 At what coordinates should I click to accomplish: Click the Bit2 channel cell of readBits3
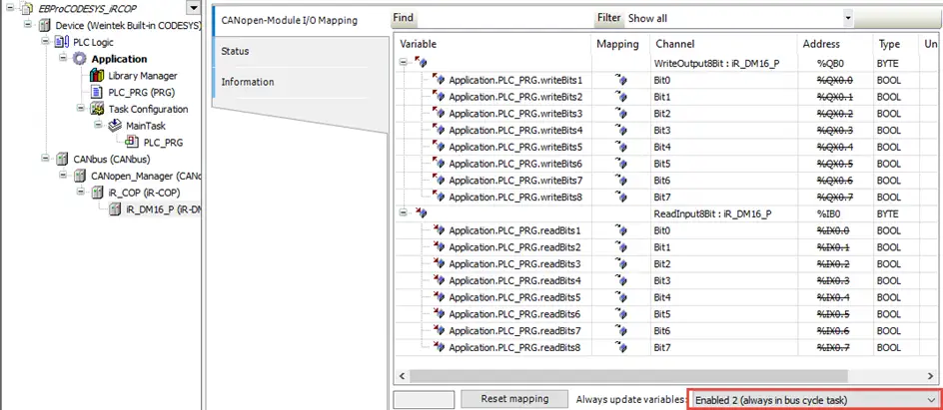coord(724,264)
